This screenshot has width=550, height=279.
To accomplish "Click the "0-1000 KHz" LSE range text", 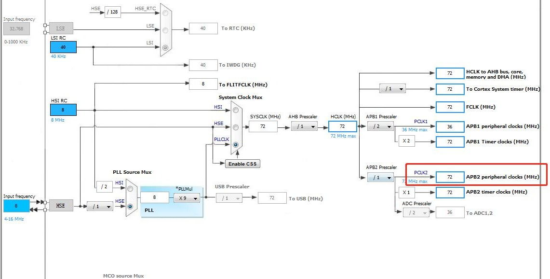I will (16, 42).
